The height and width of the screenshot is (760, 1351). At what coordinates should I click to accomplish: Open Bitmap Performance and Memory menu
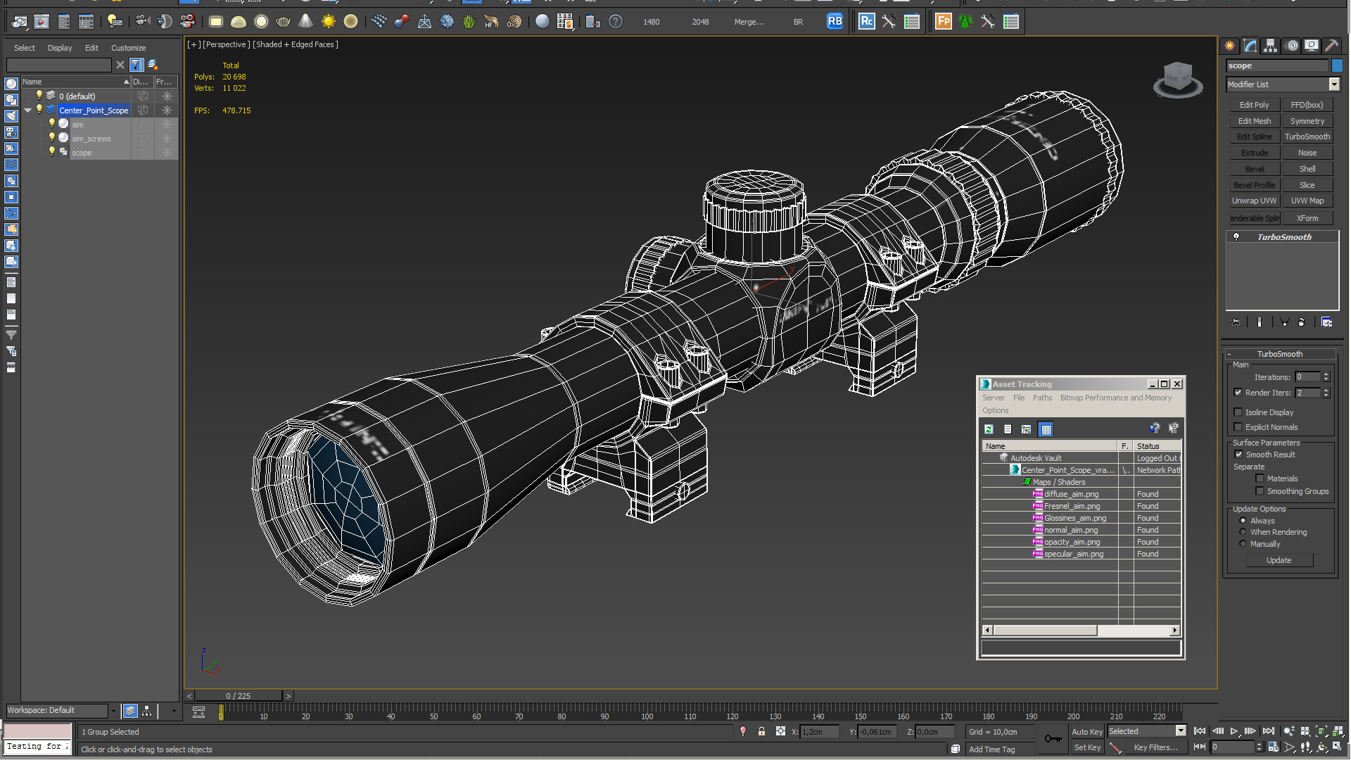1115,398
